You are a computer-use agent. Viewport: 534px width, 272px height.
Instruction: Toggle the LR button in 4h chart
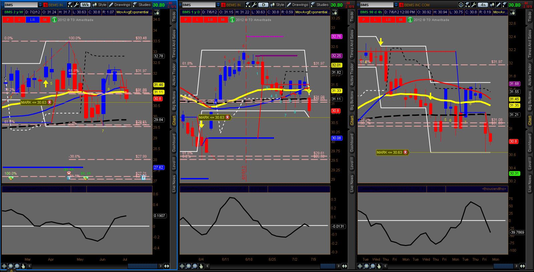click(388, 20)
